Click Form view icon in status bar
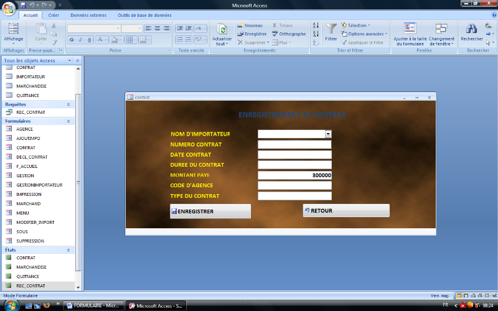Image resolution: width=498 pixels, height=311 pixels. tap(459, 296)
